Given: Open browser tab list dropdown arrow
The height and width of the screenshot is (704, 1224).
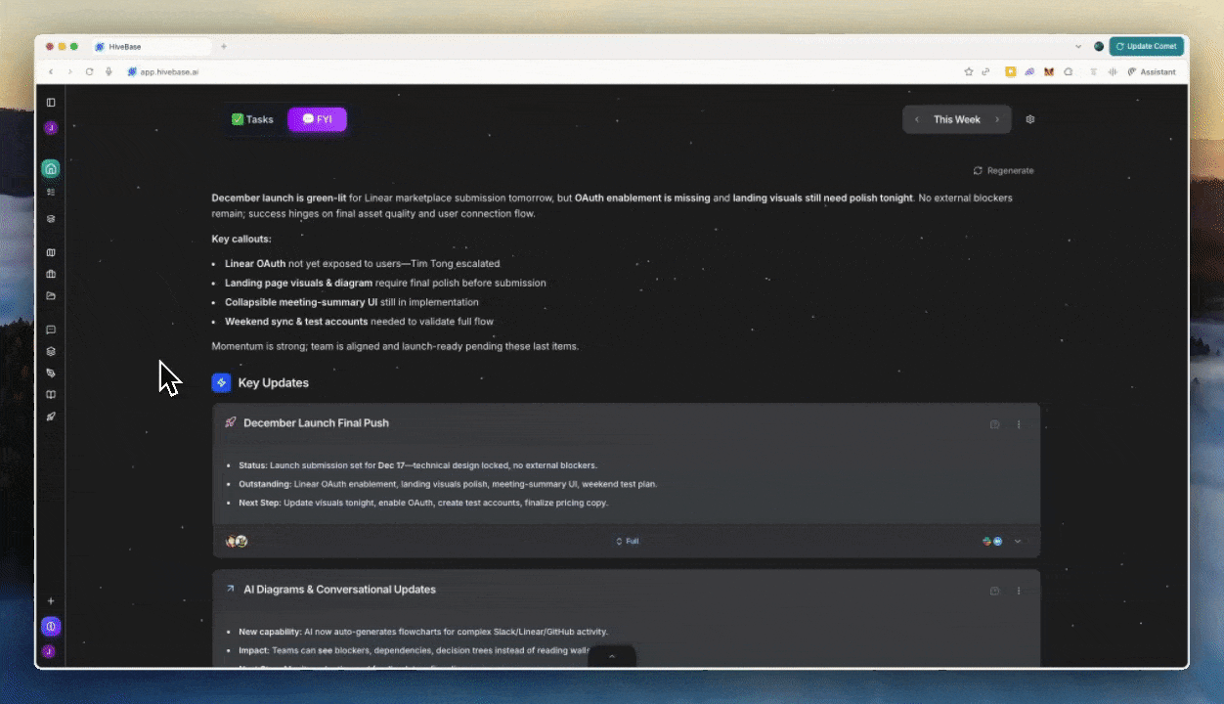Looking at the screenshot, I should pyautogui.click(x=1078, y=46).
